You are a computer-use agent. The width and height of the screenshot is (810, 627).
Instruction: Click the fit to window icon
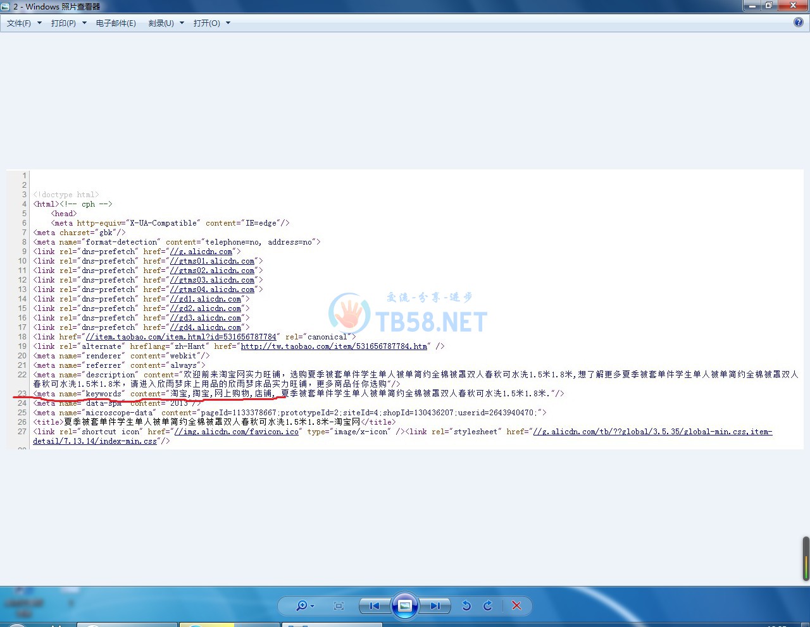pos(339,606)
